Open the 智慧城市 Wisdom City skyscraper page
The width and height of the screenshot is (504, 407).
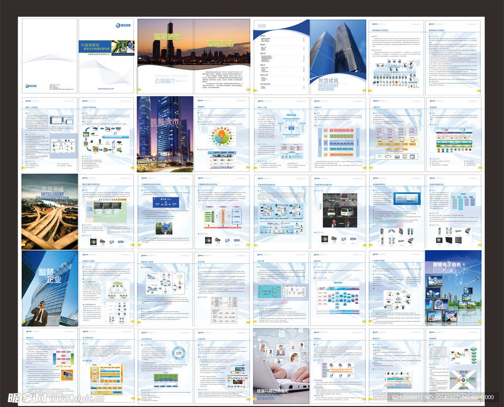(165, 133)
